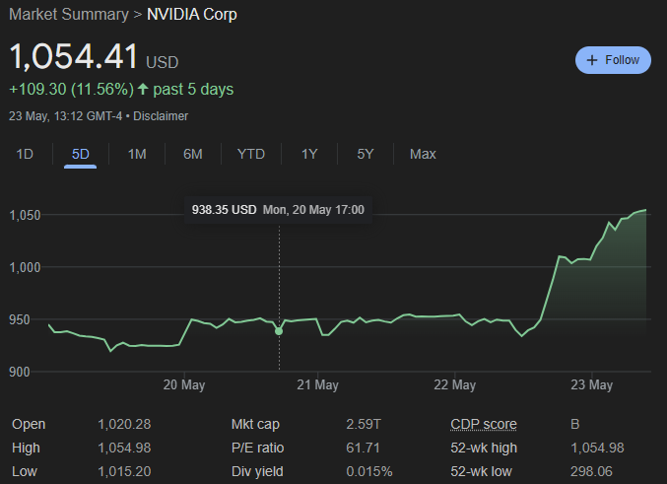Click the plus icon in Follow button
The width and height of the screenshot is (667, 484).
pyautogui.click(x=592, y=60)
